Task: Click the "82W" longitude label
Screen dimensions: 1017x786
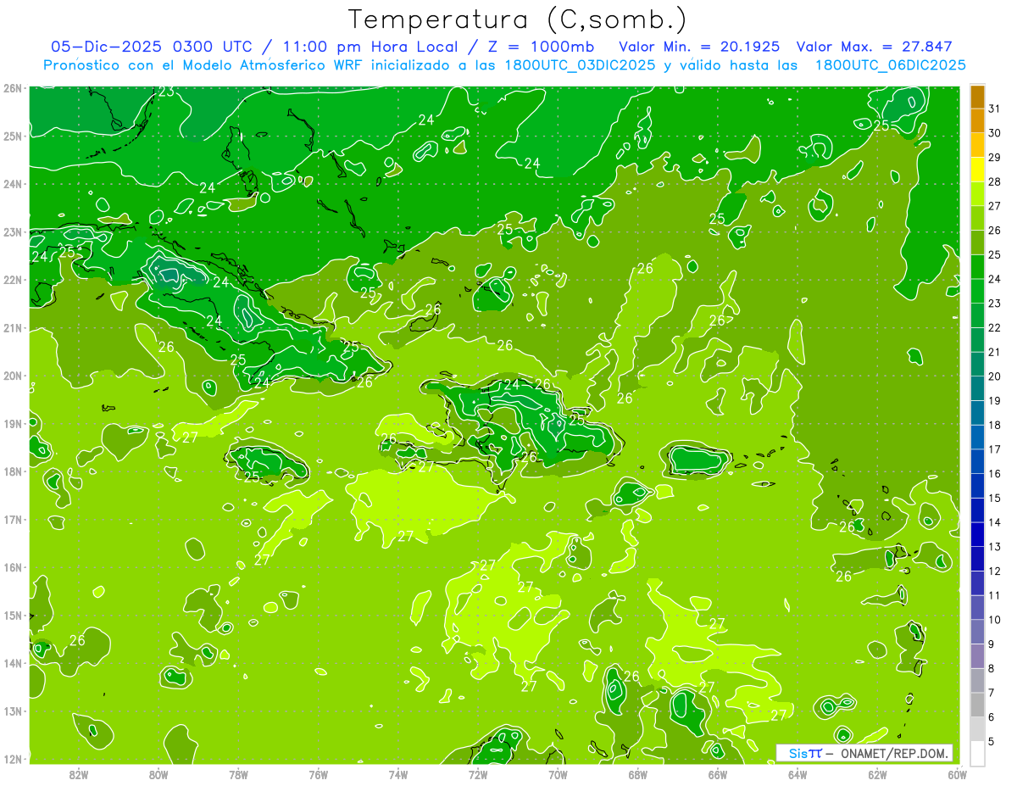Action: pyautogui.click(x=79, y=774)
